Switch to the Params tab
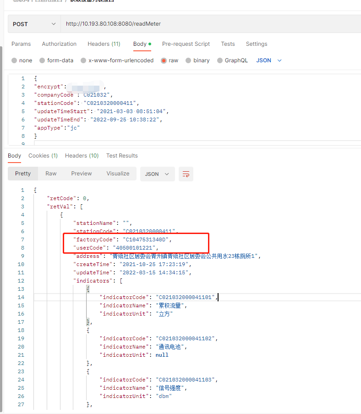361x414 pixels. pos(21,44)
